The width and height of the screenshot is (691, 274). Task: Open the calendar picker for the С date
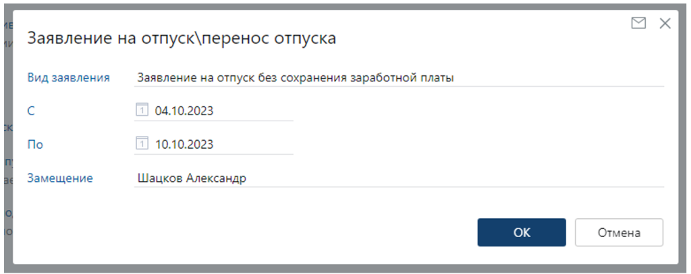142,110
